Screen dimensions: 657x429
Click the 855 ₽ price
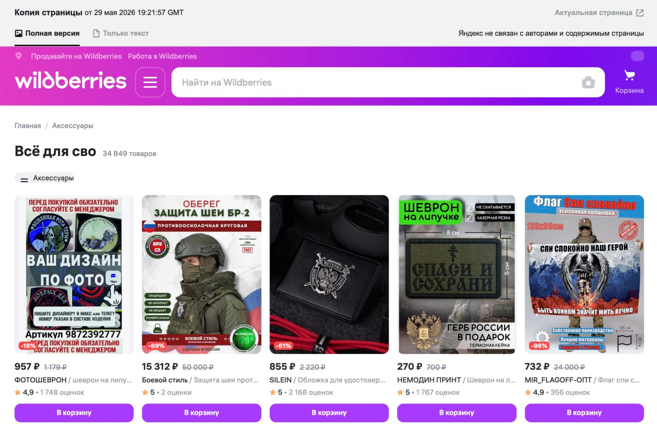282,366
